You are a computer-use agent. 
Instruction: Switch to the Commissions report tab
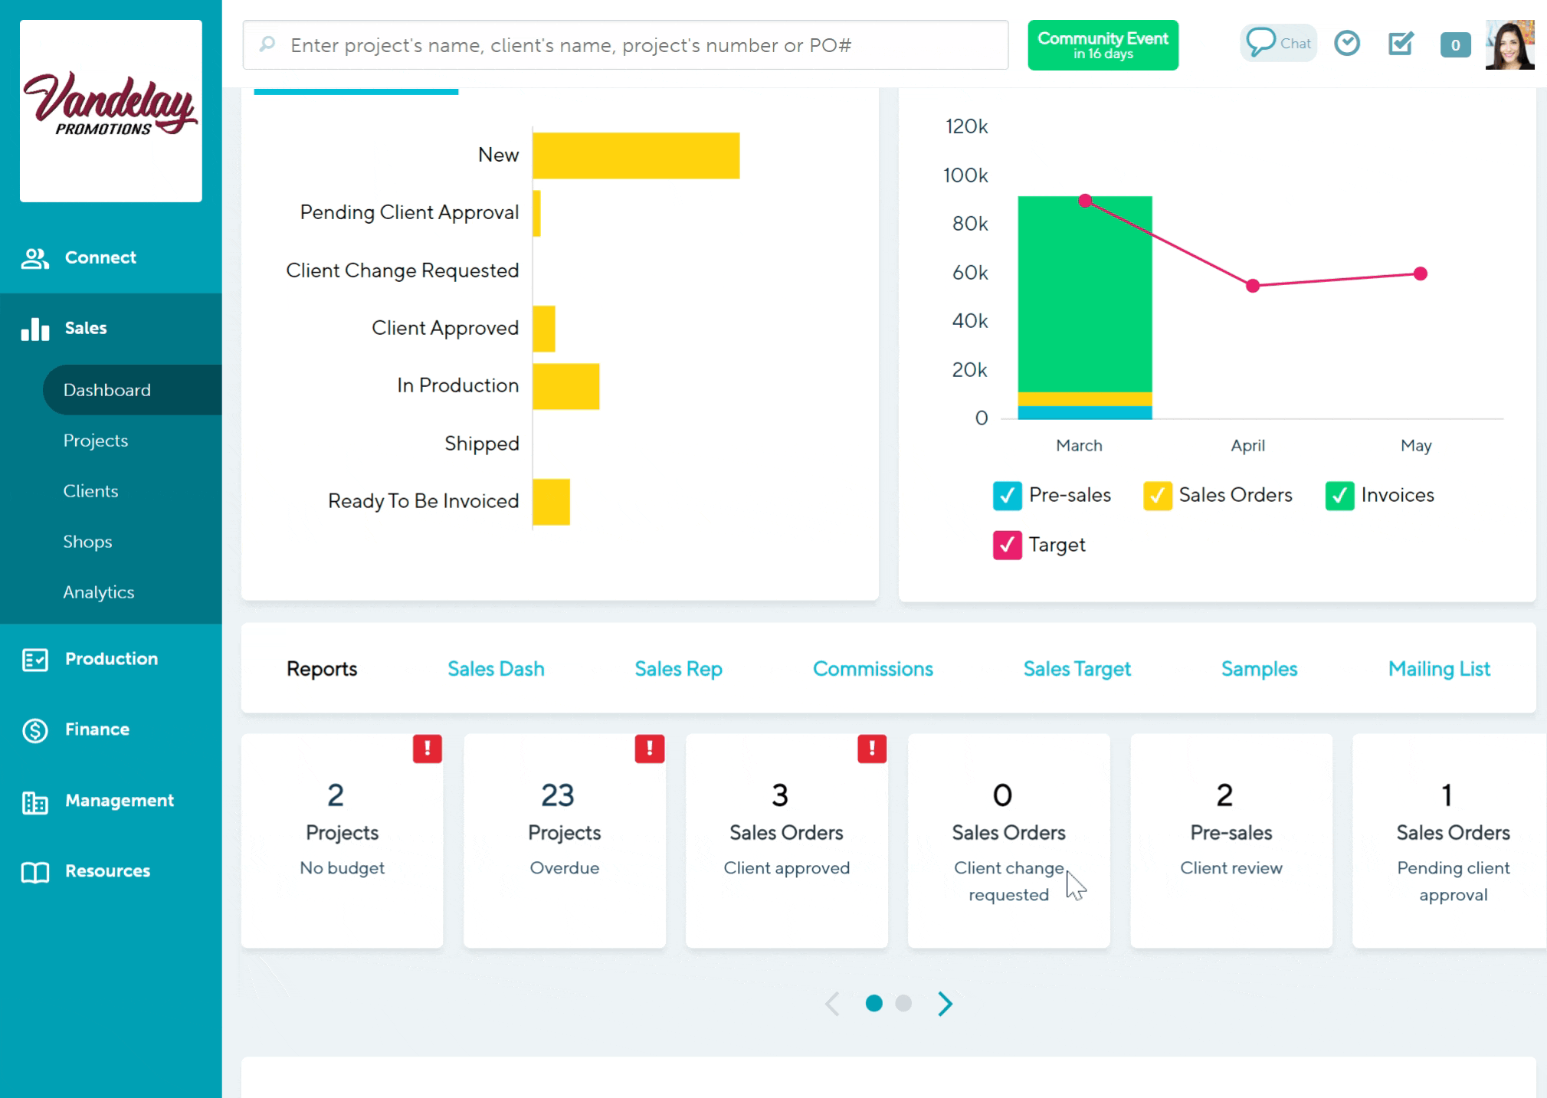873,668
